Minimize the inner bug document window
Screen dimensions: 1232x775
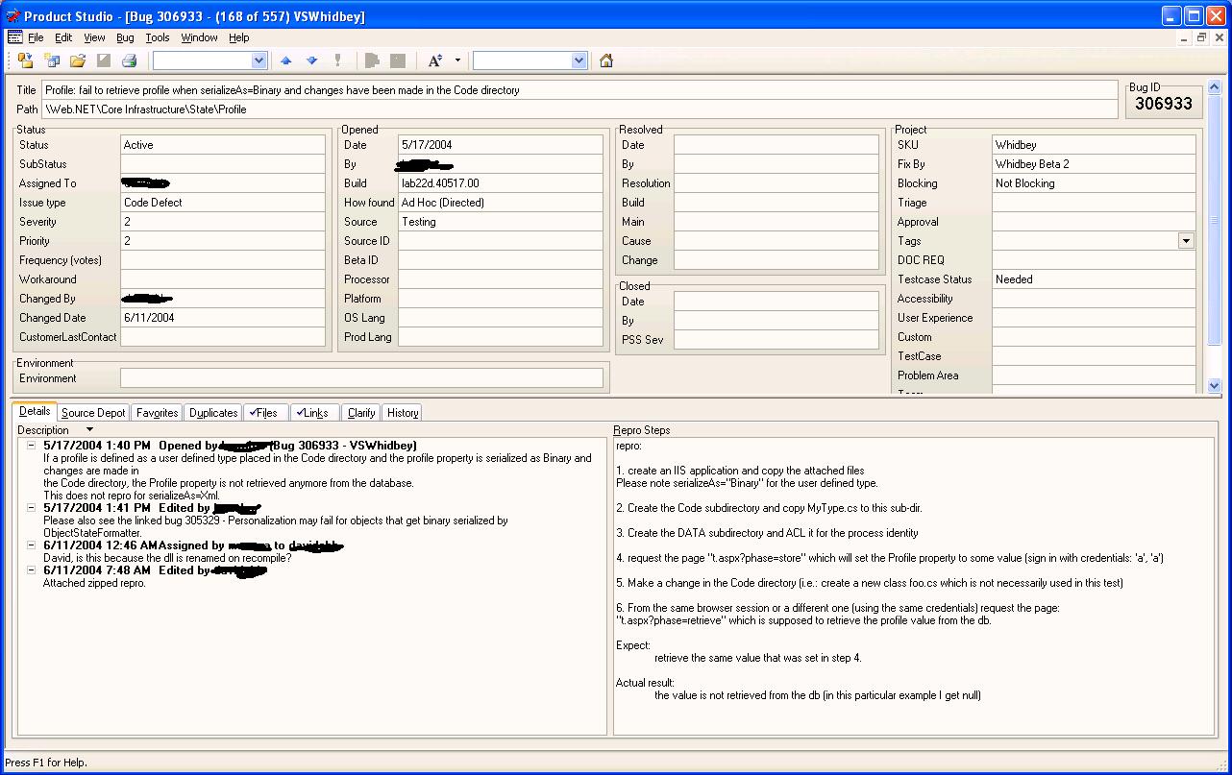coord(1185,37)
